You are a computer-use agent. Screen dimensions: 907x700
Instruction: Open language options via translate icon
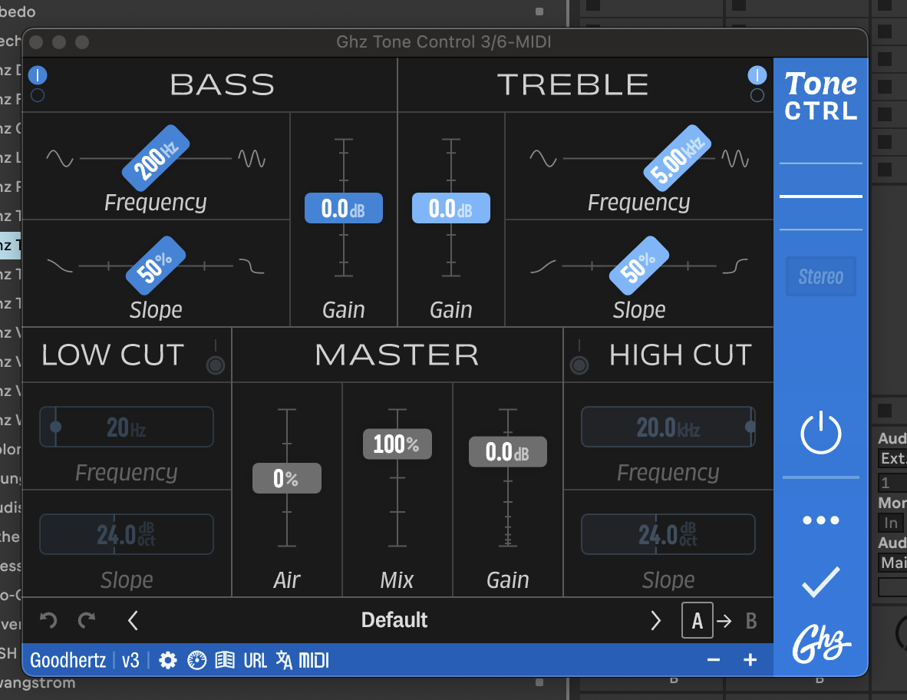(x=285, y=659)
